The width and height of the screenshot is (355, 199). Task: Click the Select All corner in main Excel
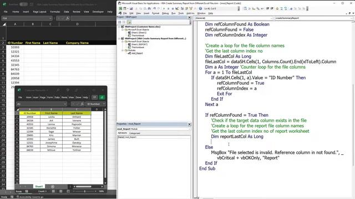tap(4, 24)
